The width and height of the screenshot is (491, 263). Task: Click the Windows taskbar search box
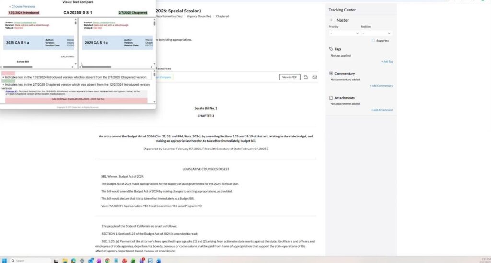click(29, 260)
